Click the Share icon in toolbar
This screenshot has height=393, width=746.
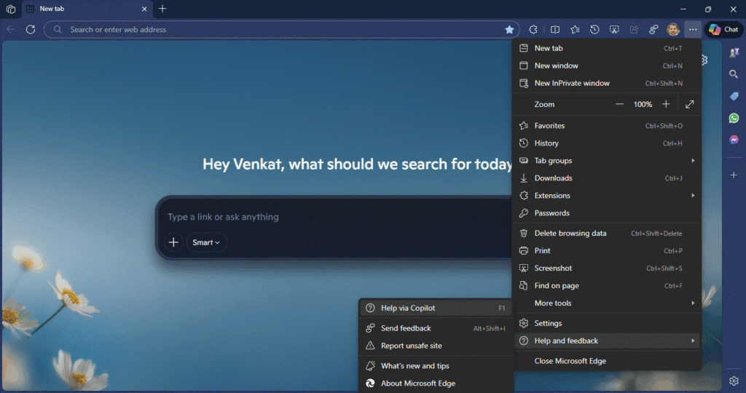(x=634, y=29)
